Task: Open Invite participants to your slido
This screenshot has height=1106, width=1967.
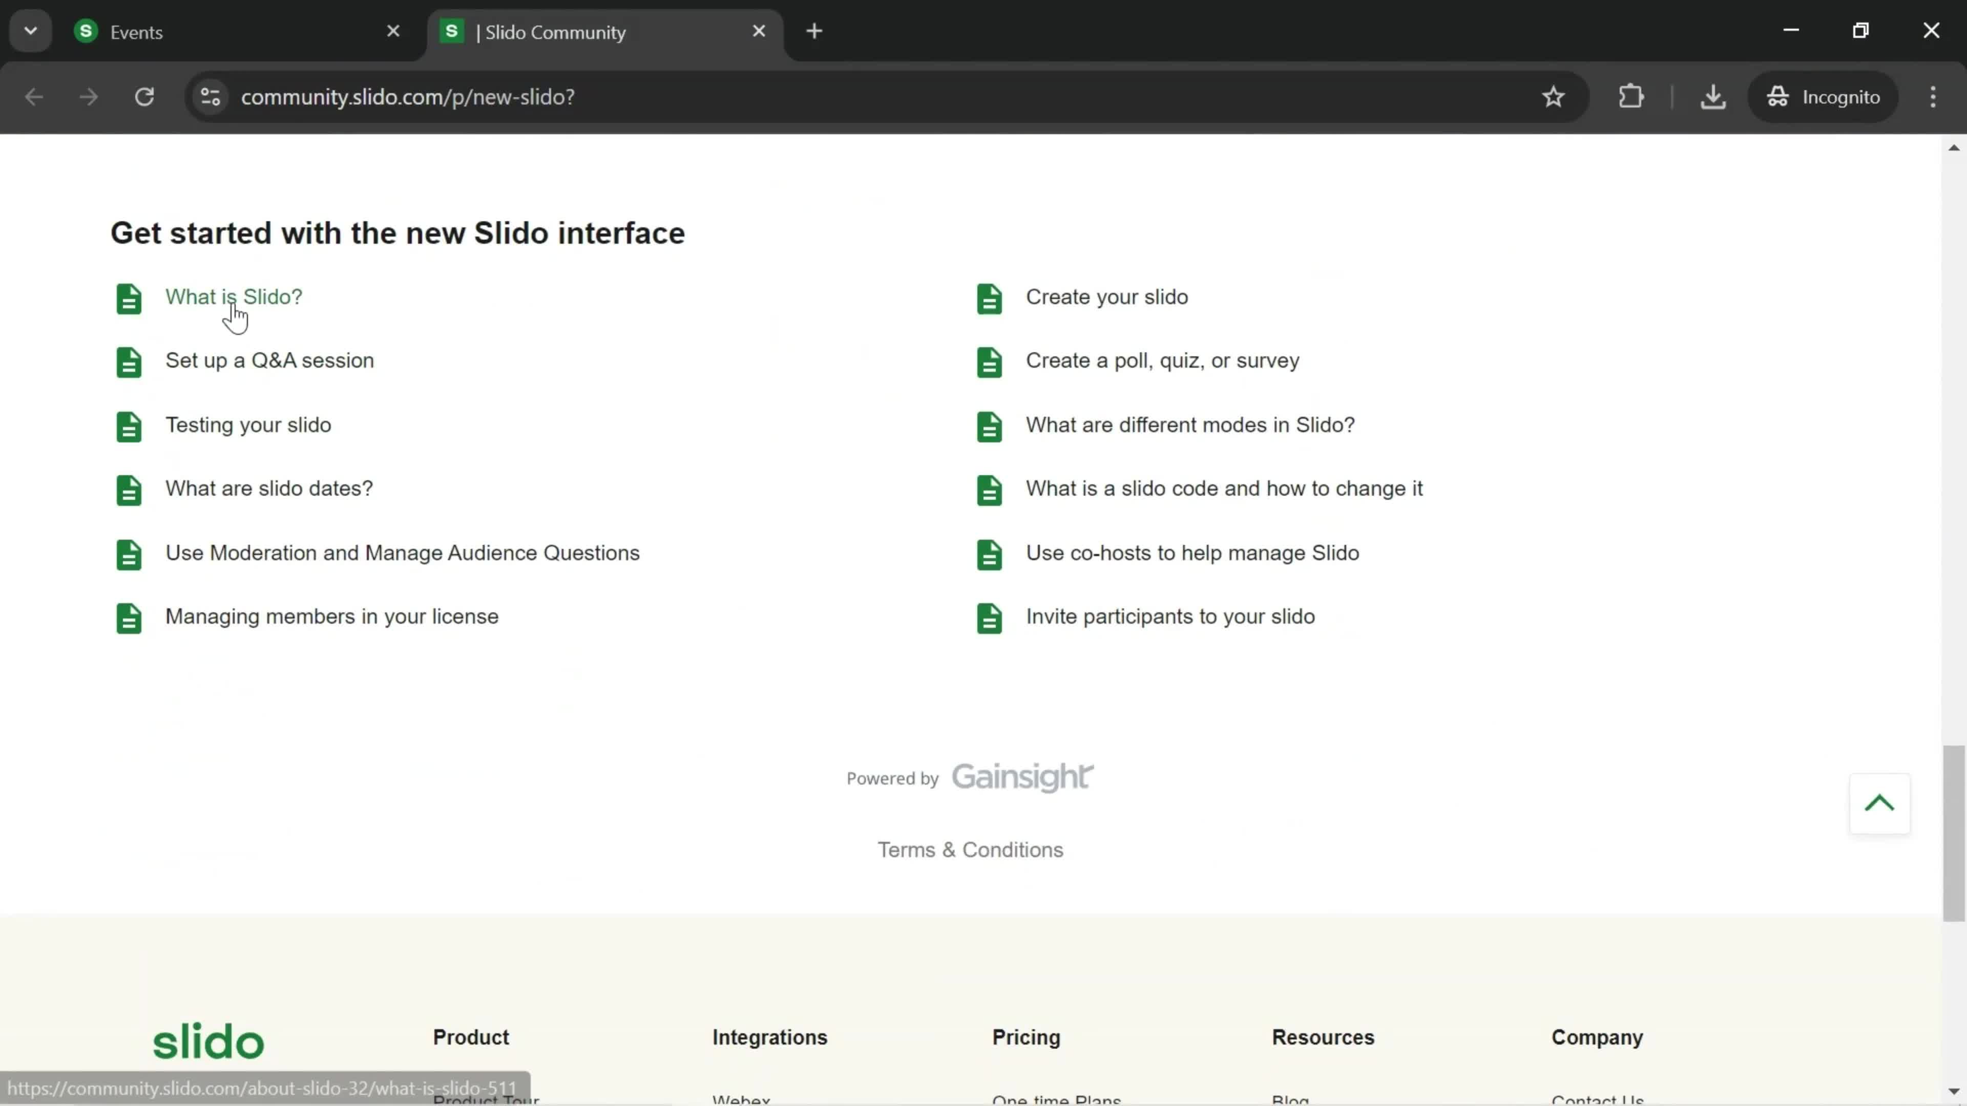Action: [x=1170, y=616]
